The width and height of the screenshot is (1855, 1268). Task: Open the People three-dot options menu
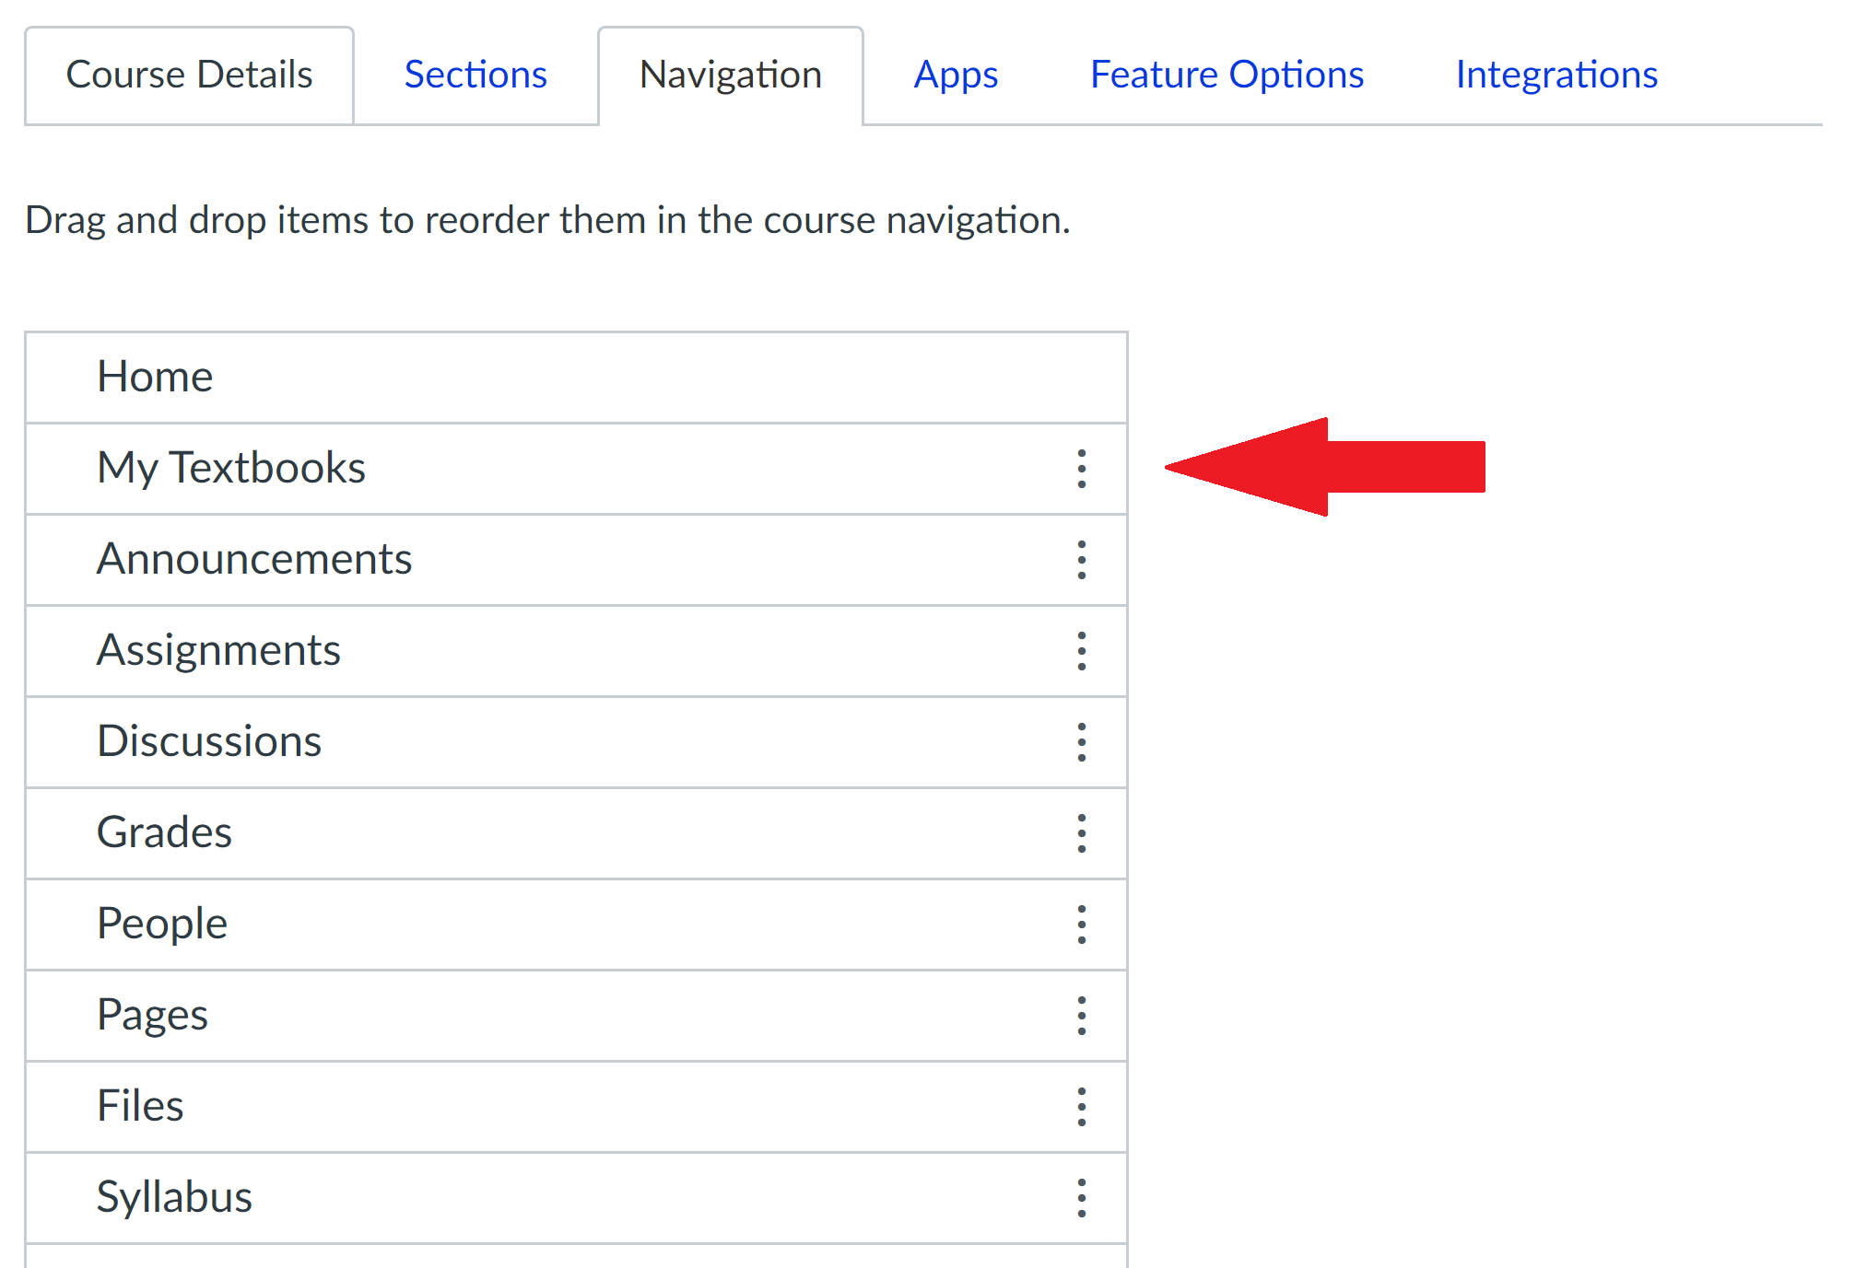(1082, 925)
